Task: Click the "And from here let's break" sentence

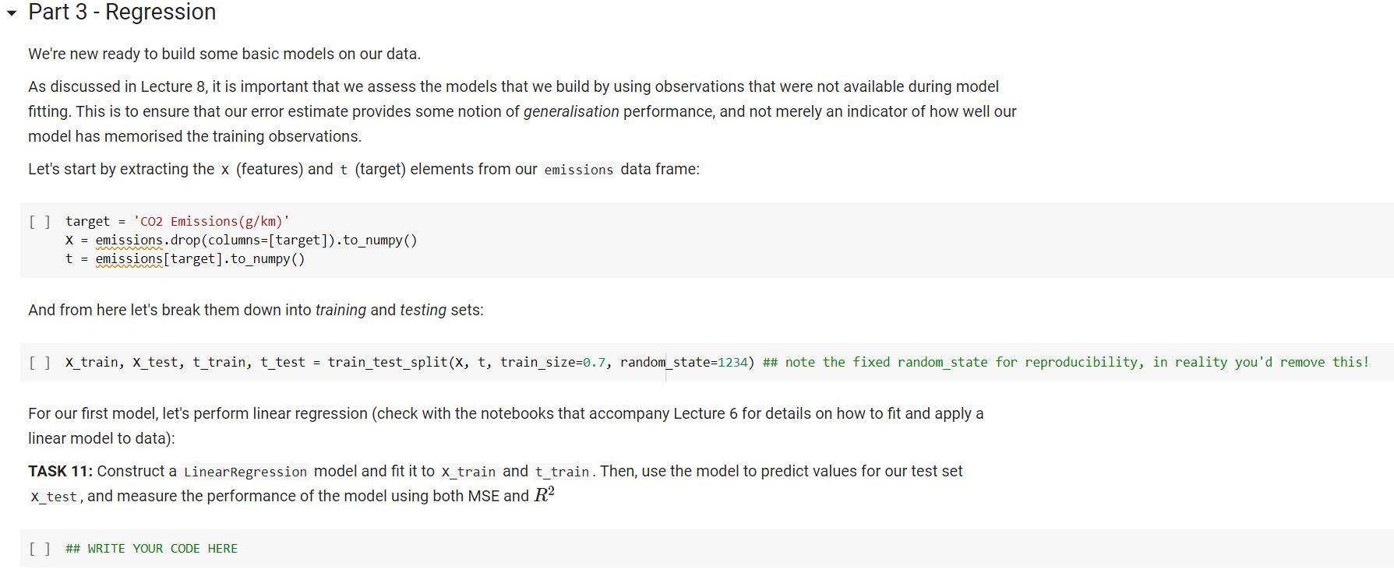Action: click(256, 311)
